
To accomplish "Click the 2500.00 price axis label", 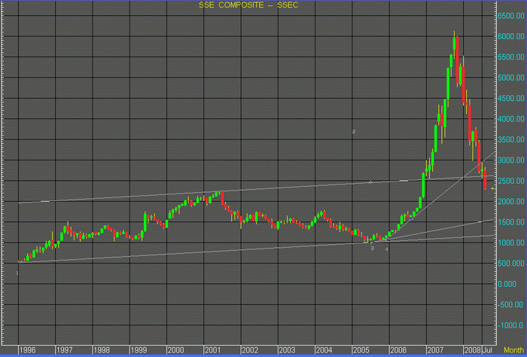I will point(511,181).
